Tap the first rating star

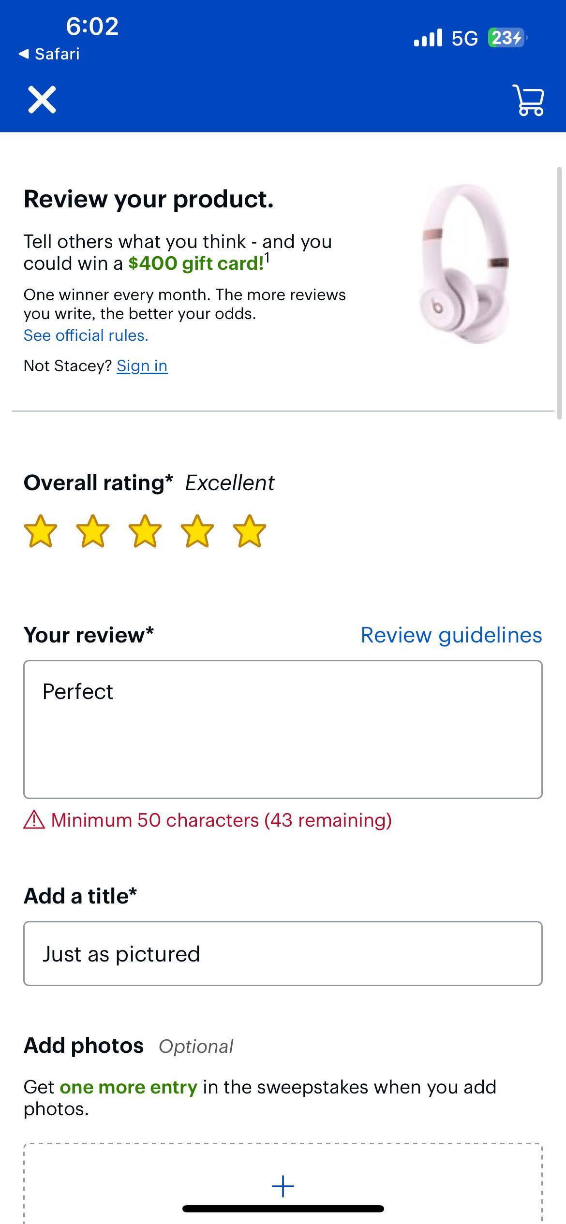point(41,531)
